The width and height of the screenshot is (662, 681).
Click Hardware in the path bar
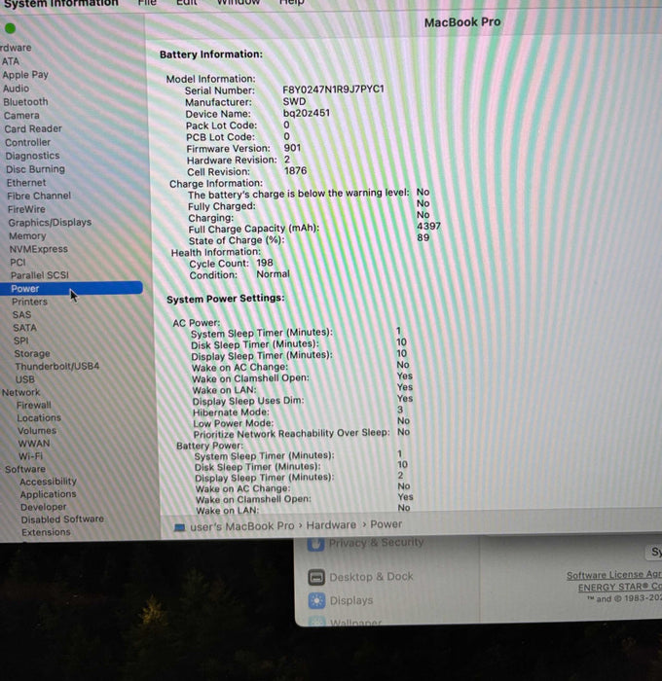point(331,525)
